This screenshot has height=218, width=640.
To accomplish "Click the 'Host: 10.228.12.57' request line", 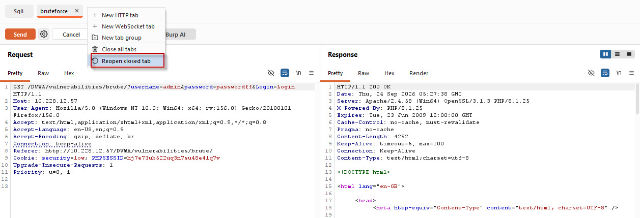I will [45, 101].
